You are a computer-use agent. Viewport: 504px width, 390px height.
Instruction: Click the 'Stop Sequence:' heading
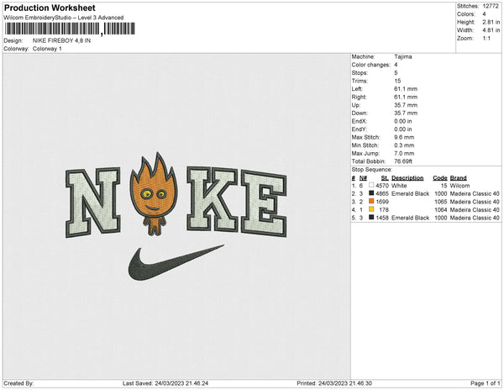(x=371, y=170)
